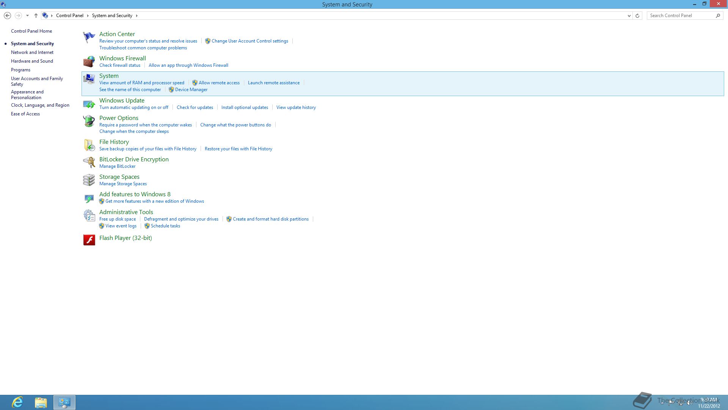
Task: Click the Control Panel taskbar button
Action: [x=64, y=402]
